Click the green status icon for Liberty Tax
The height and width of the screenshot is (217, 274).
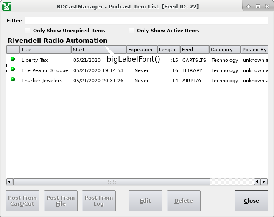[x=13, y=59]
